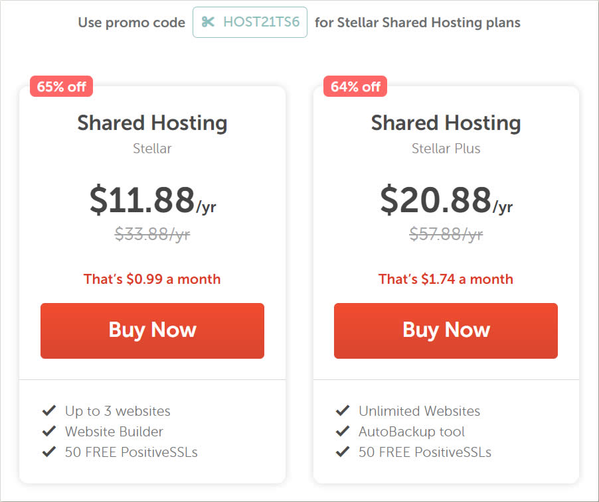
Task: Click checkmark next to Unlimited Websites
Action: (x=343, y=410)
